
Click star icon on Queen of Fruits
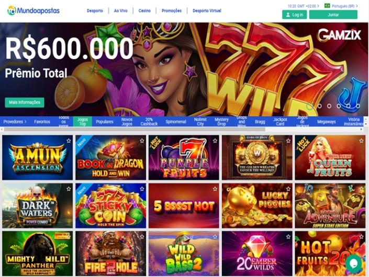[x=361, y=141]
